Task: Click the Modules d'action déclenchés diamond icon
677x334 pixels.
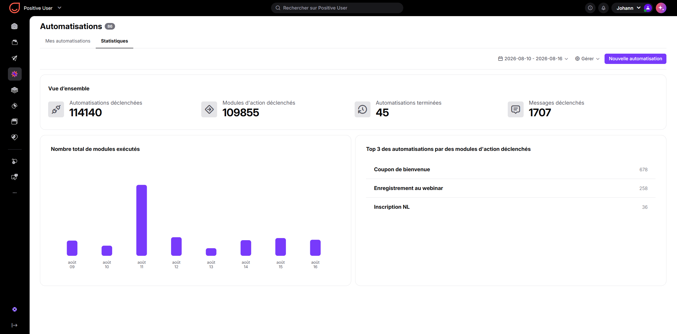Action: 209,109
